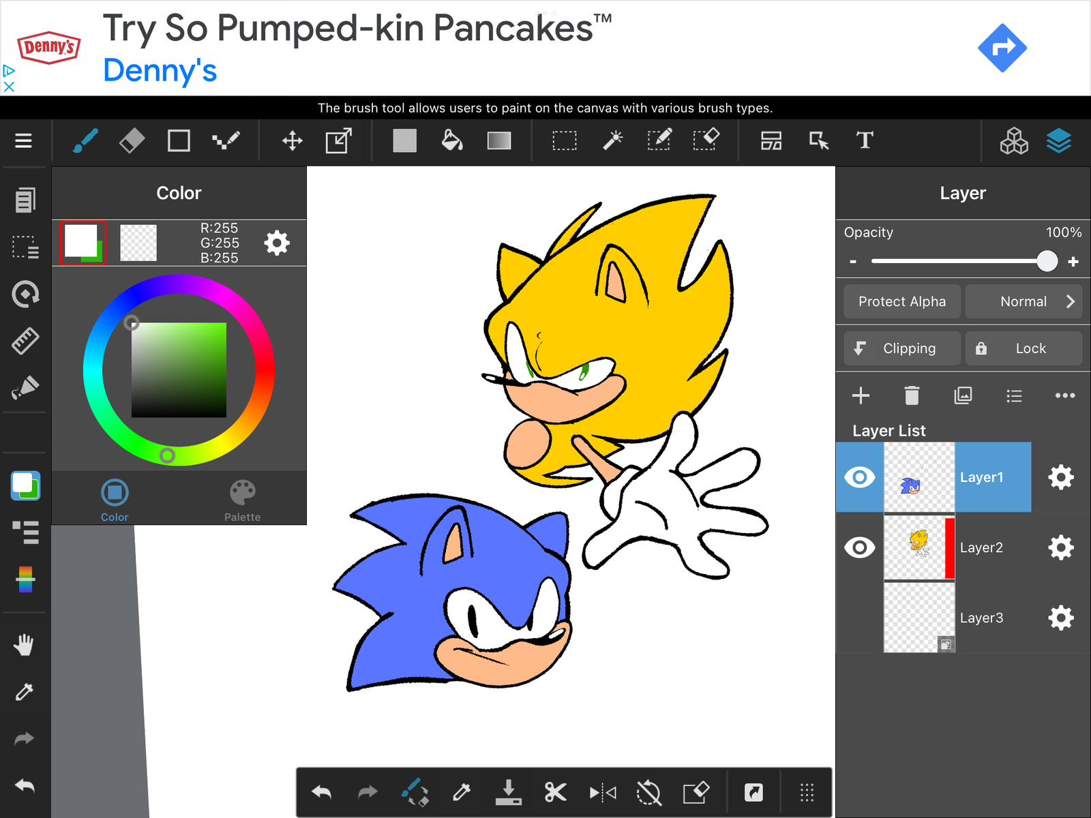Select the Brush tool

pyautogui.click(x=85, y=140)
